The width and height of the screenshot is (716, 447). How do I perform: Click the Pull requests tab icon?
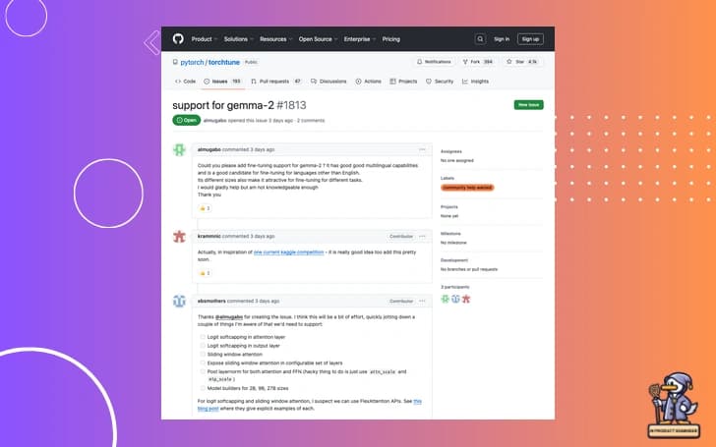point(254,82)
